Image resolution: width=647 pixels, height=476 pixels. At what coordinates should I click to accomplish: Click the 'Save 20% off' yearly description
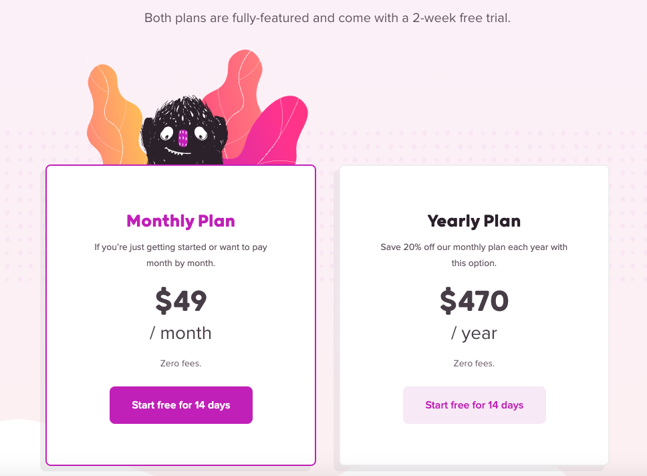(x=474, y=255)
